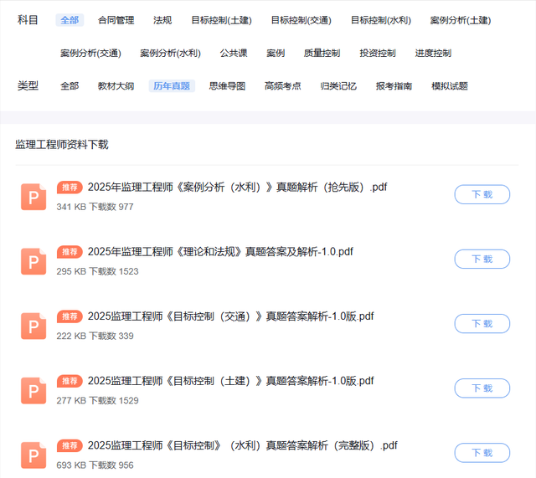Screen dimensions: 536x478
Task: Show 高频考点 materials
Action: pyautogui.click(x=282, y=85)
